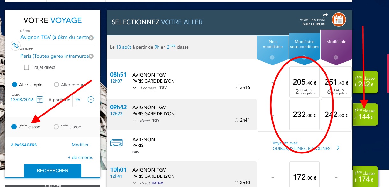Expand details of the 08h51 train
The height and width of the screenshot is (187, 389).
pos(134,87)
